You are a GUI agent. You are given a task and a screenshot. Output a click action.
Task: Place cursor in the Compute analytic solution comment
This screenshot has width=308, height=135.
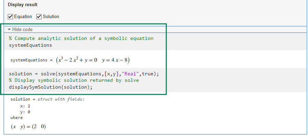click(81, 39)
